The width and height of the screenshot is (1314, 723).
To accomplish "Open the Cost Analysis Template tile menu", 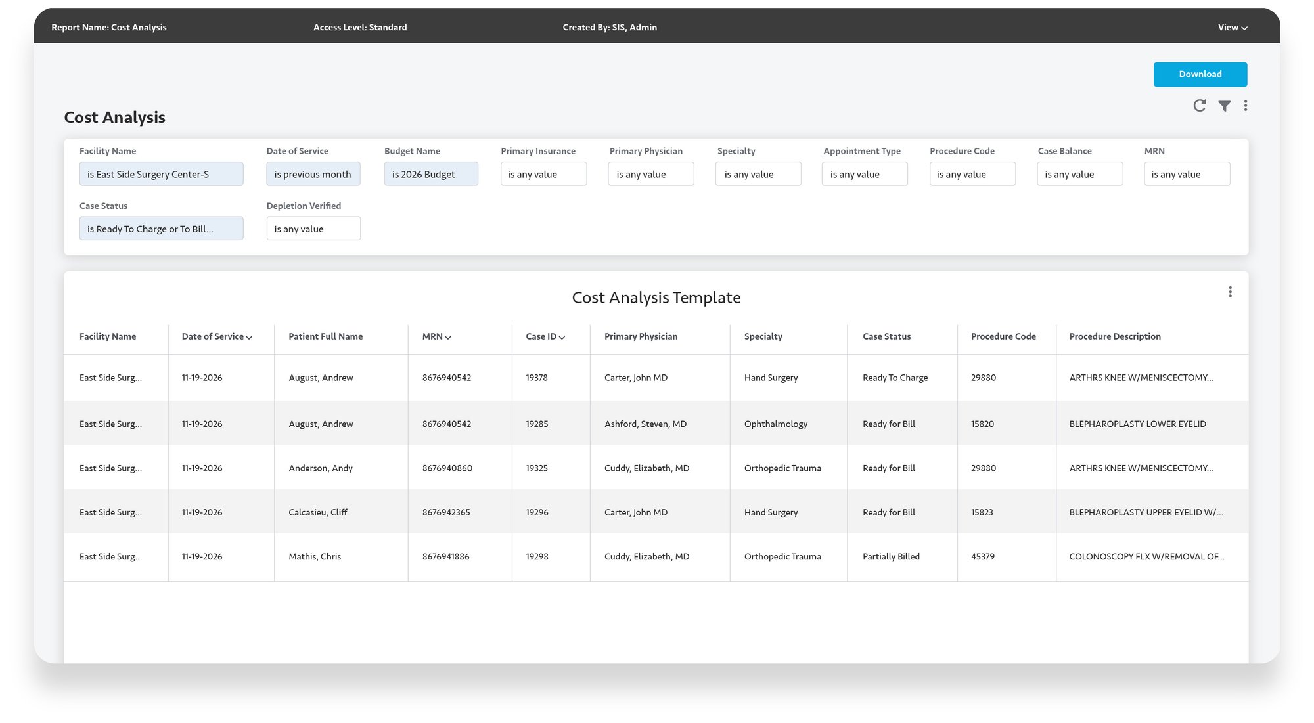I will coord(1230,292).
